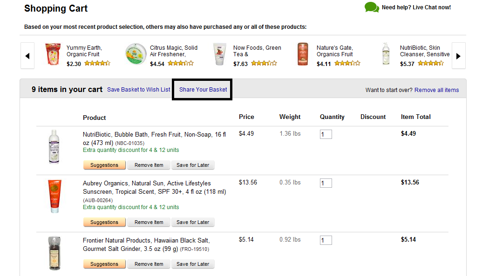Click the NutriBiotic Skin Cleanser image
The height and width of the screenshot is (276, 489).
(x=386, y=54)
